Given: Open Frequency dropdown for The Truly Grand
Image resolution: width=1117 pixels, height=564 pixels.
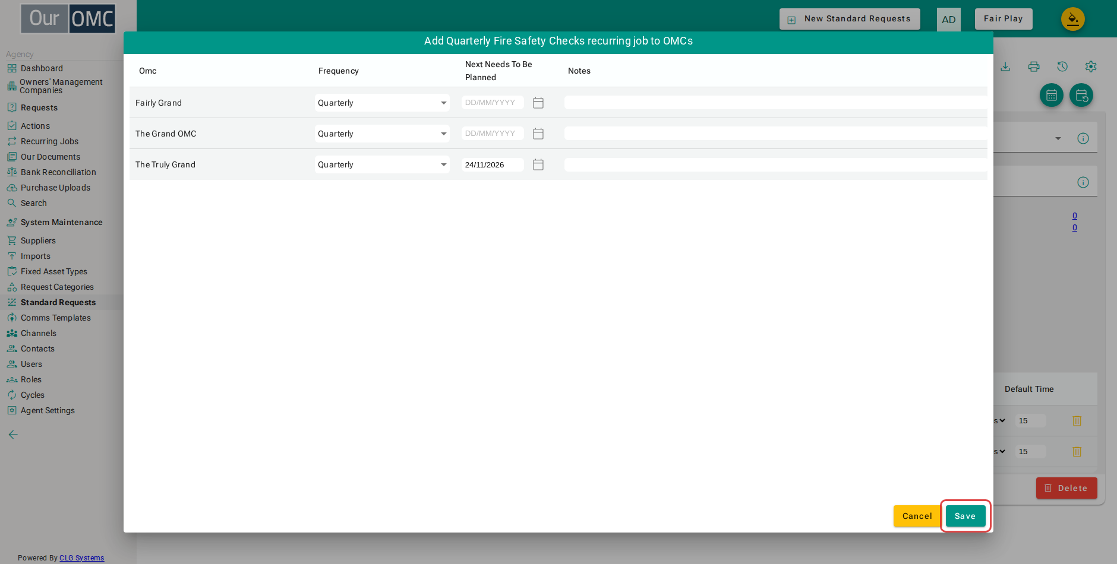Looking at the screenshot, I should [x=382, y=164].
